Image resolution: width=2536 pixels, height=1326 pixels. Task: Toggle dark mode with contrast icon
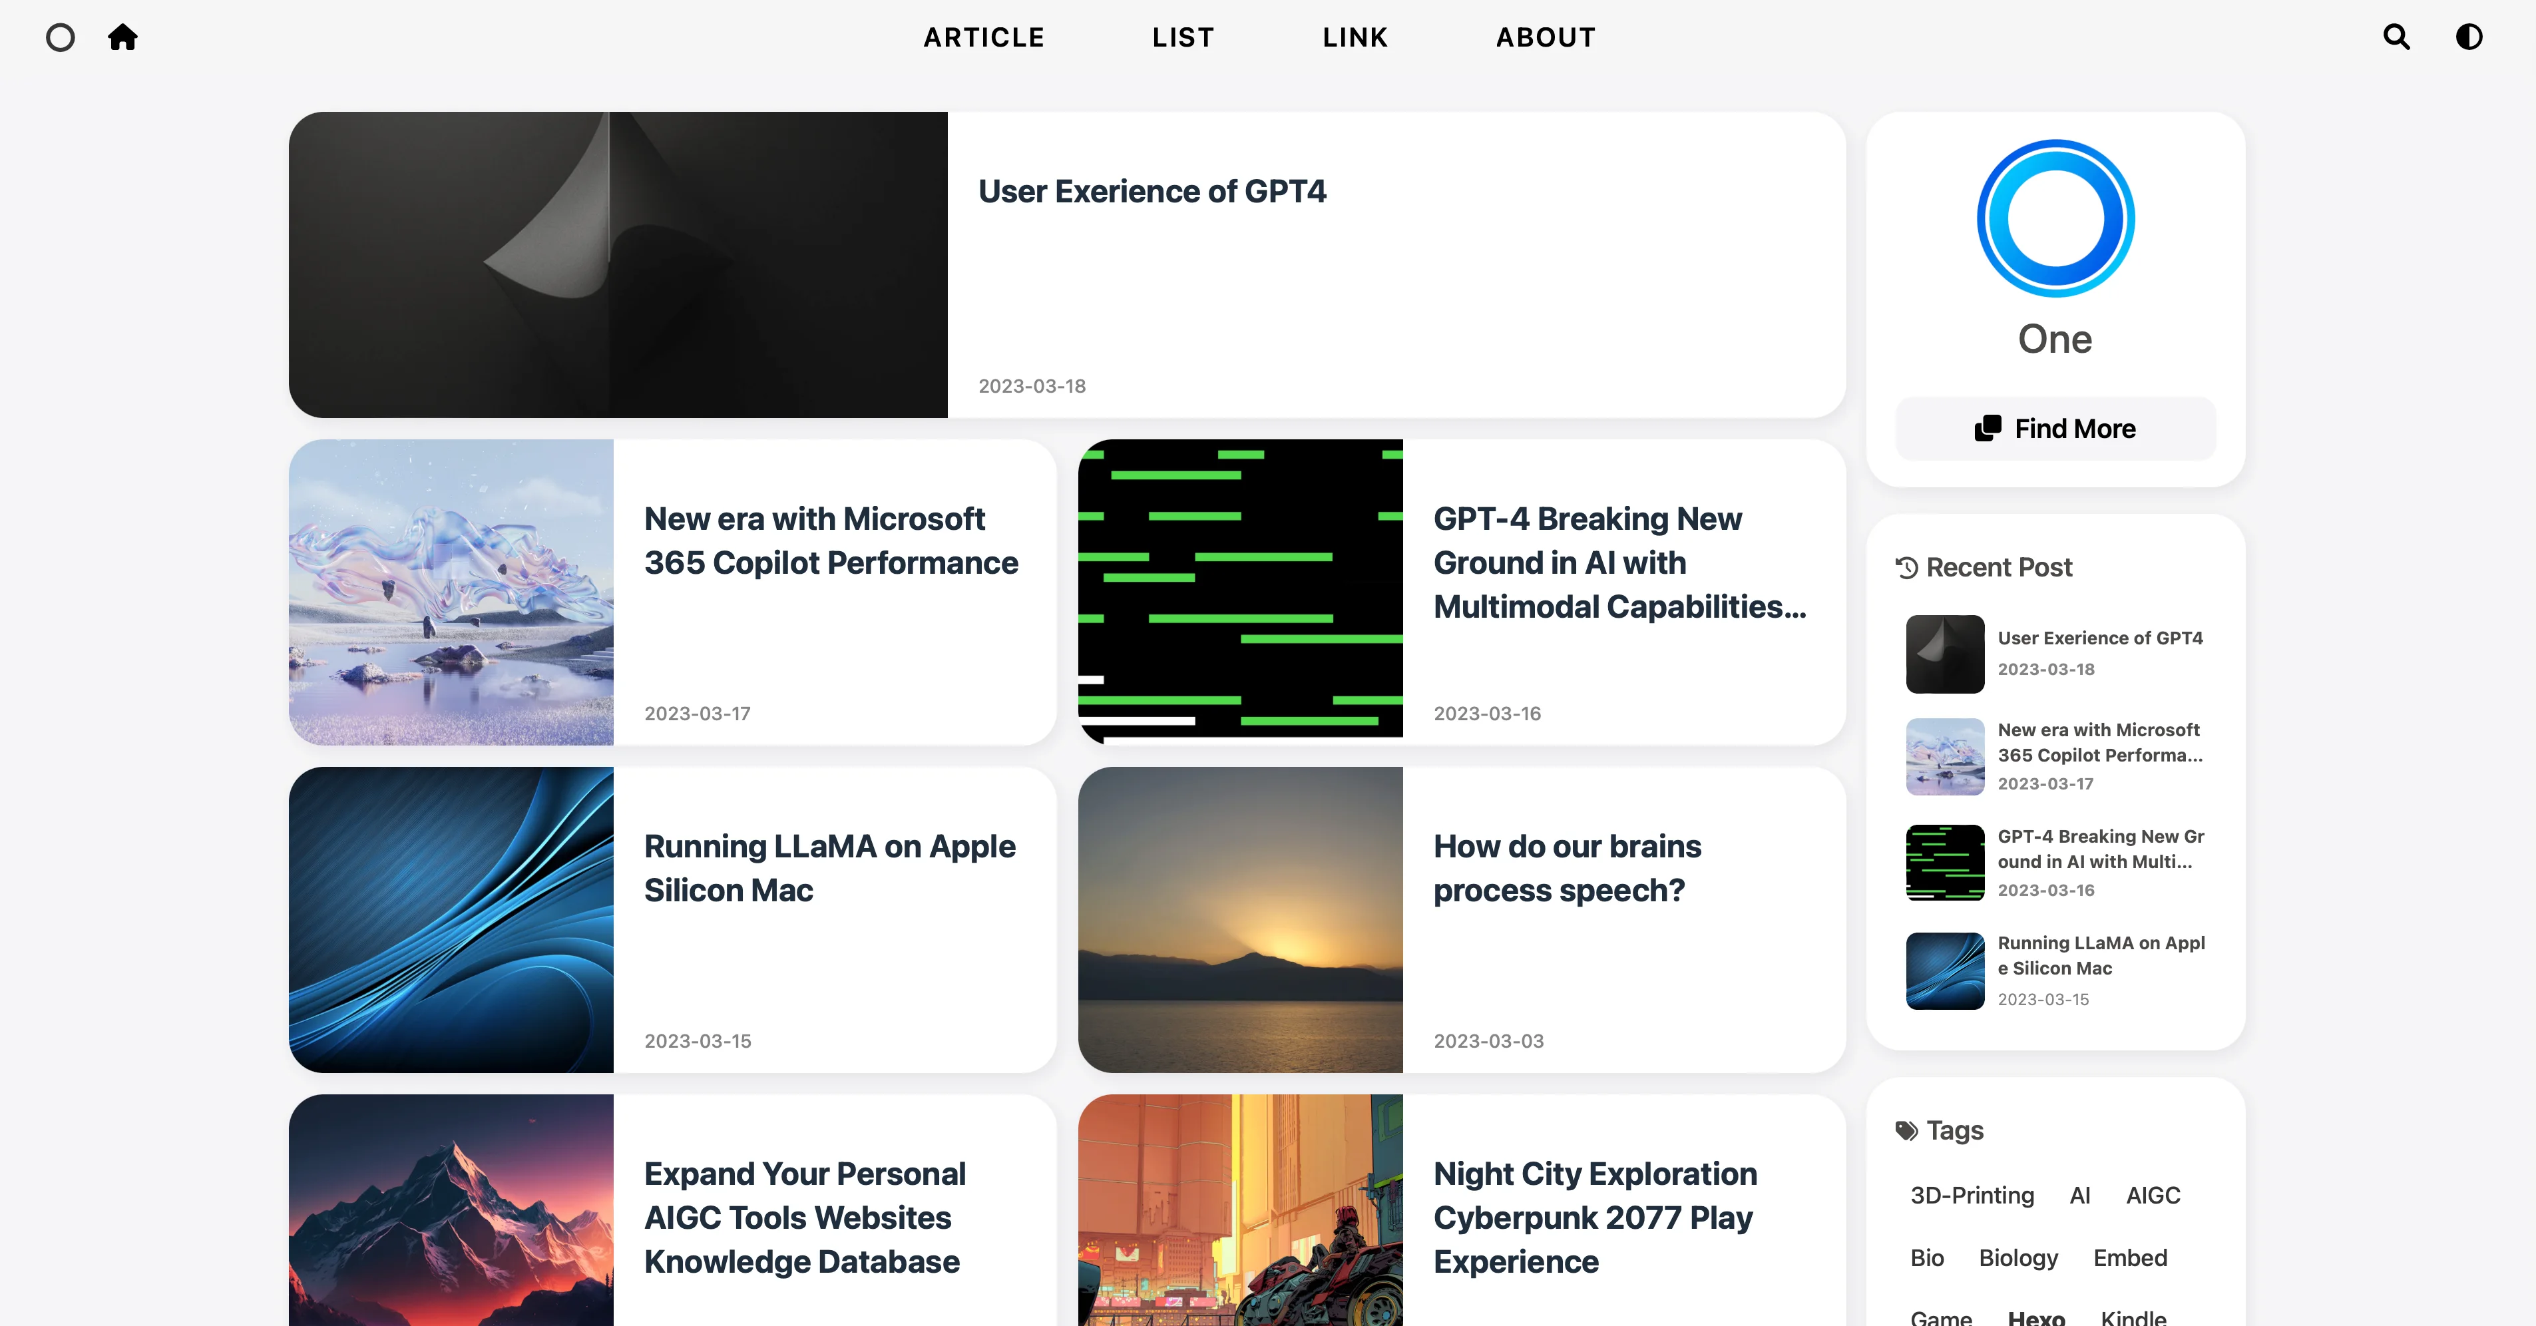2468,37
